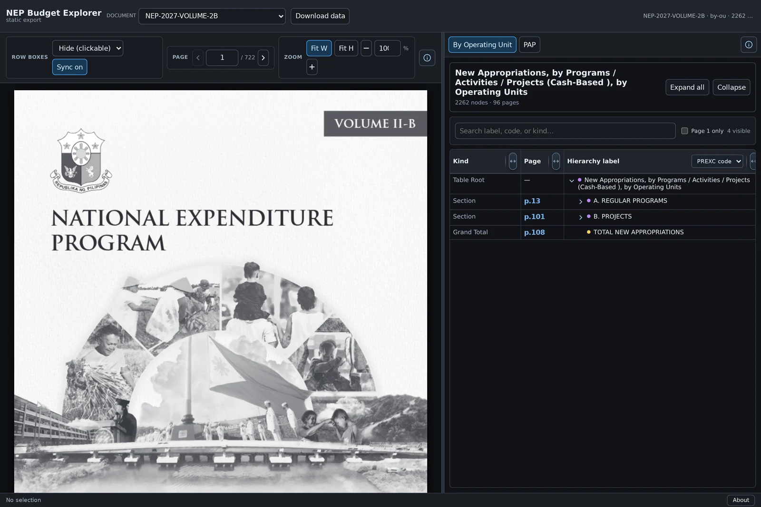Activate the Fit H zoom mode
761x507 pixels.
point(346,48)
